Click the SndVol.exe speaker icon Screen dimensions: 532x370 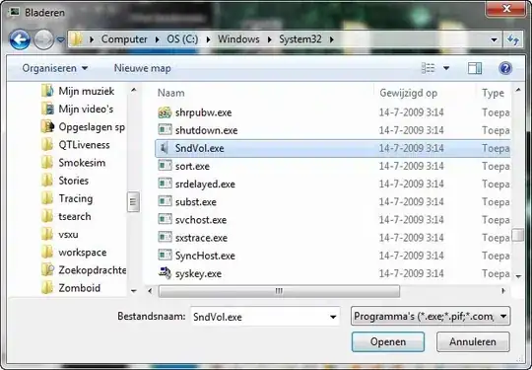165,148
